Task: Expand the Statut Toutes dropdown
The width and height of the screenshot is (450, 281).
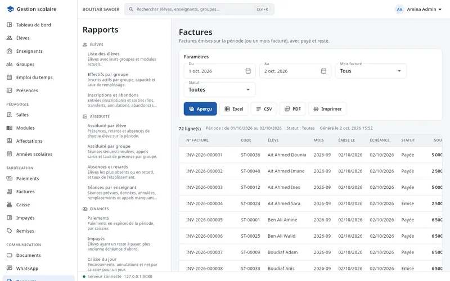Action: pos(219,90)
